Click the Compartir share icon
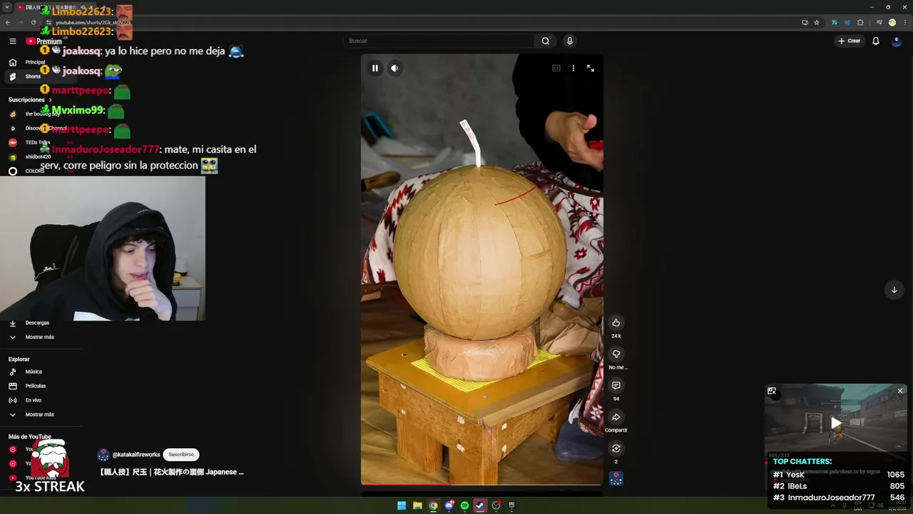Screen dimensions: 913x514 click(616, 417)
